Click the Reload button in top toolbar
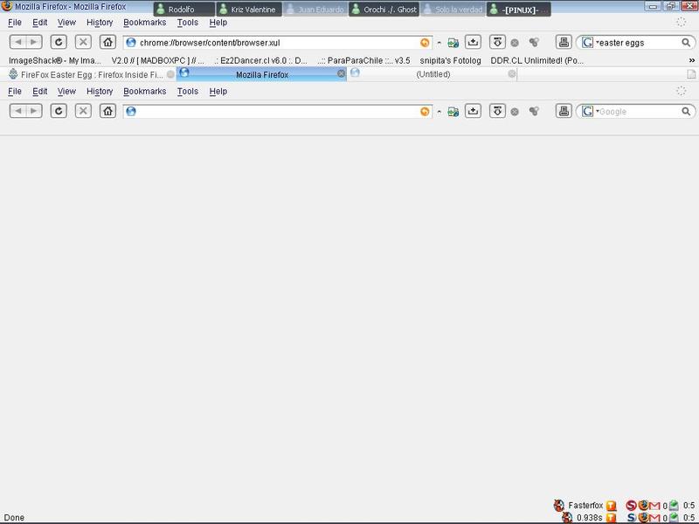 point(59,42)
